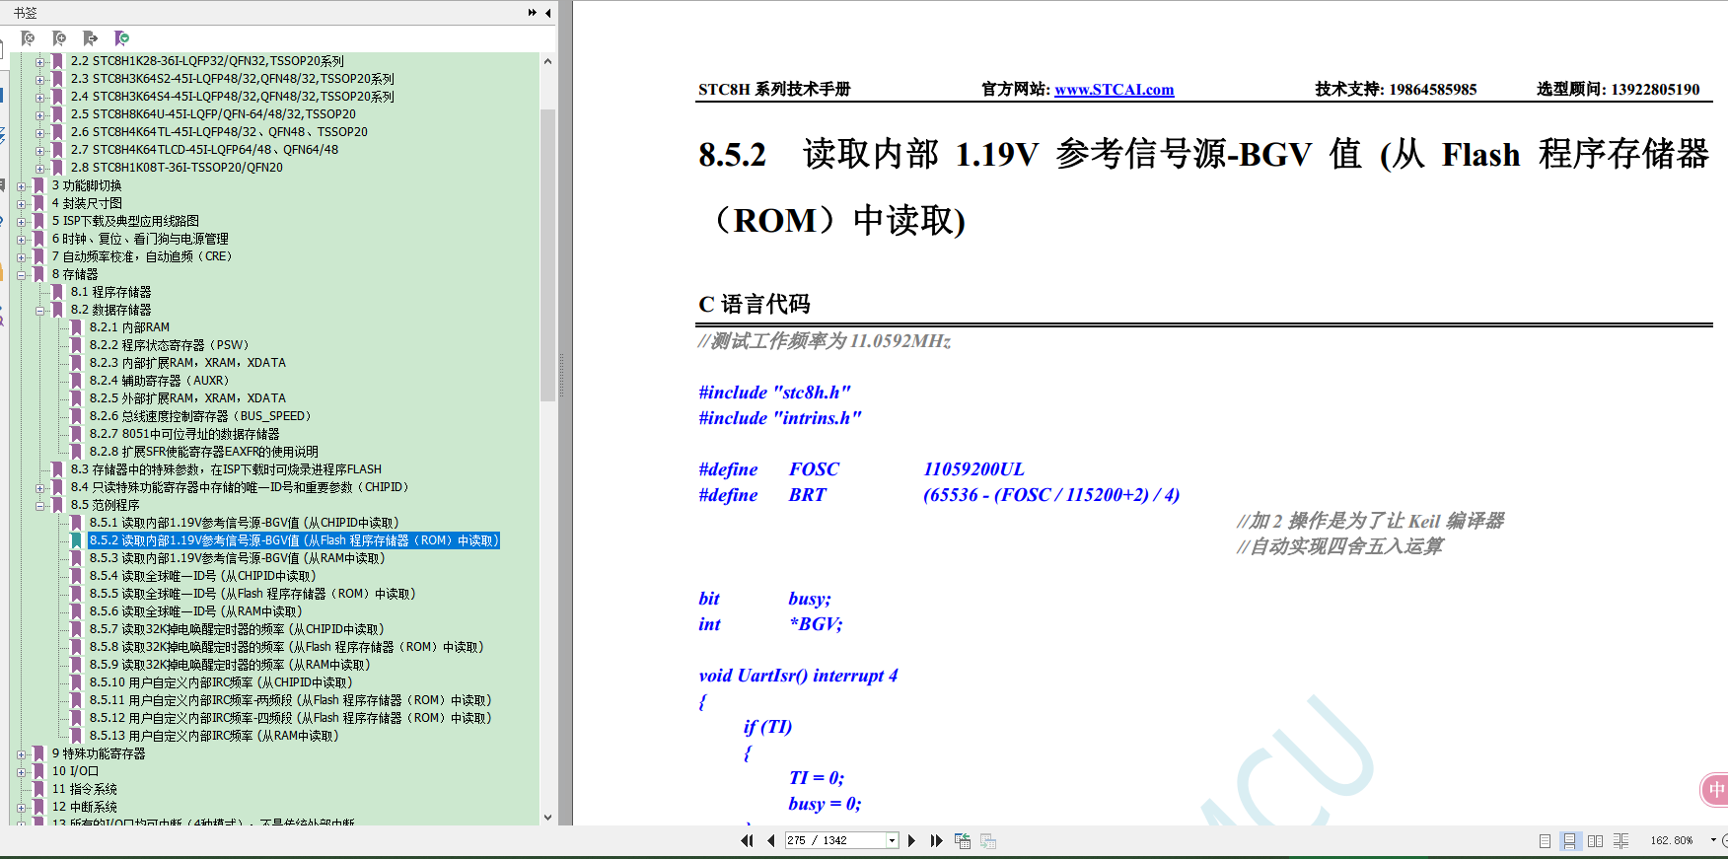Select highlighted 8.5.2 bookmark entry
The height and width of the screenshot is (859, 1728).
click(294, 540)
